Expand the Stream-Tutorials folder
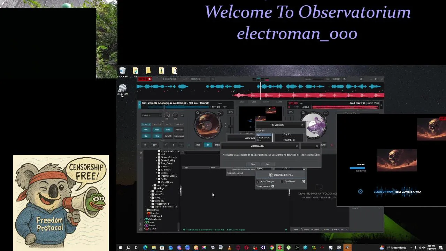 (157, 158)
